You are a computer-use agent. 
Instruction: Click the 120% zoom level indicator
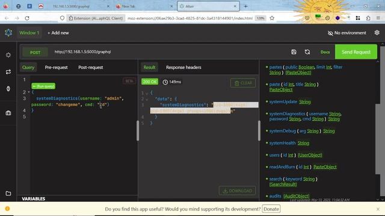(260, 18)
